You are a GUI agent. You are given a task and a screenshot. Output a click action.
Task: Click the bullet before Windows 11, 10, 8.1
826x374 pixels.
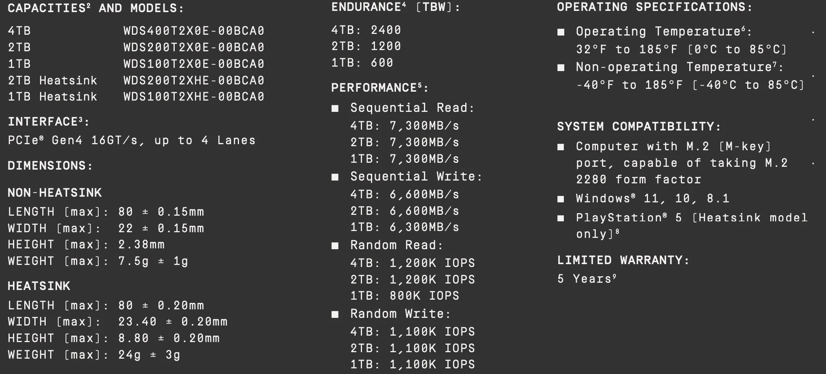(x=561, y=199)
